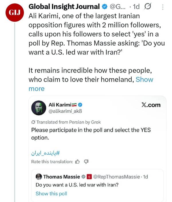Open Thomas Massie's small avatar
This screenshot has height=202, width=172.
[x=39, y=176]
